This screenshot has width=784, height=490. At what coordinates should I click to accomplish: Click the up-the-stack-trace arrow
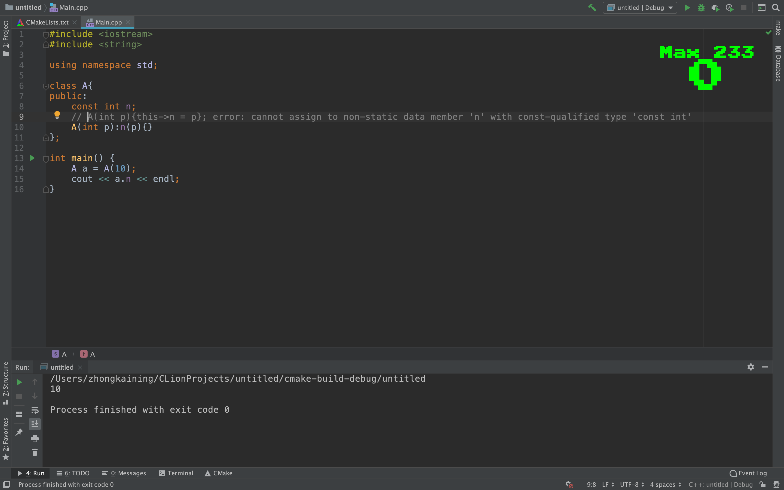tap(35, 382)
